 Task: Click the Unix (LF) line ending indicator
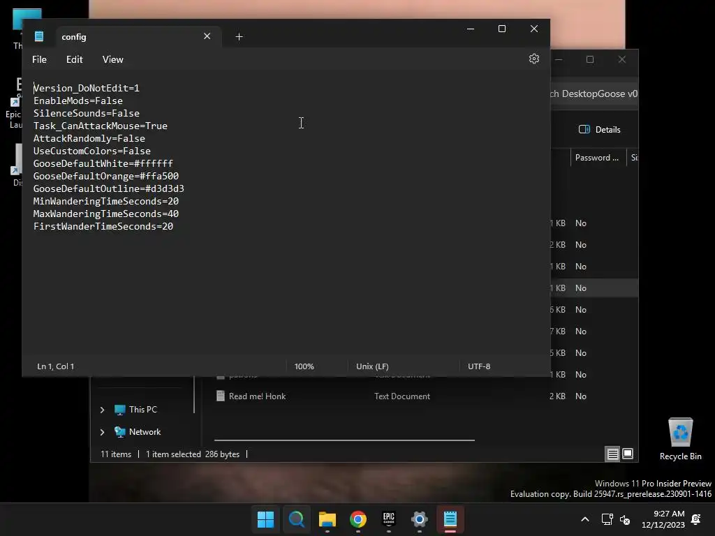tap(372, 366)
